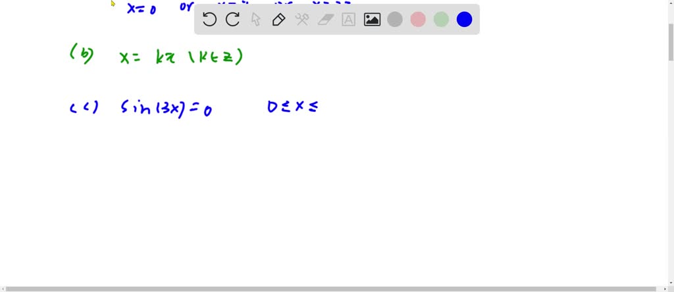The width and height of the screenshot is (674, 292).
Task: Click the scroll down arrow
Action: pos(671,283)
